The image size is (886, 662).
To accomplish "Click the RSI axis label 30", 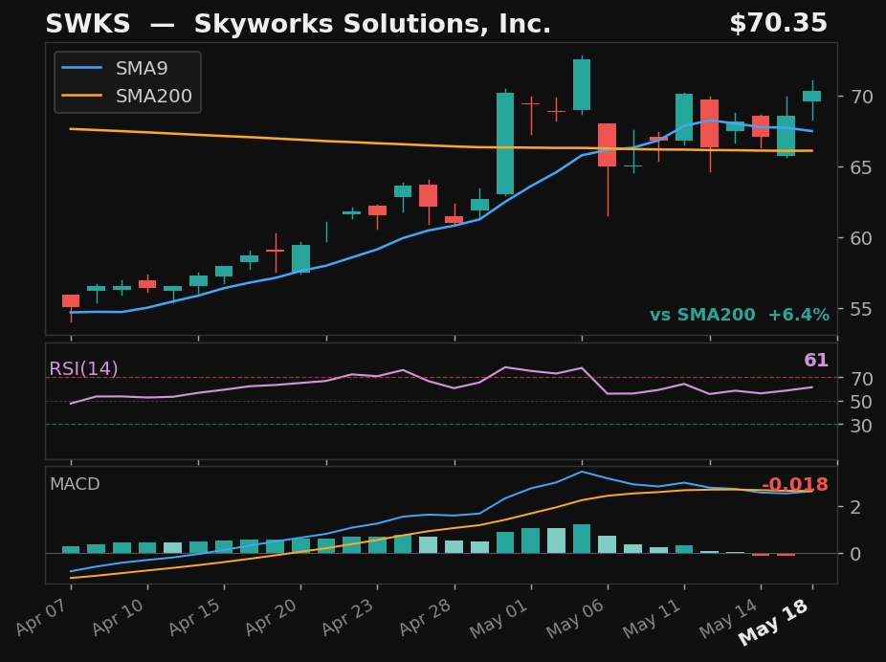I will point(861,426).
